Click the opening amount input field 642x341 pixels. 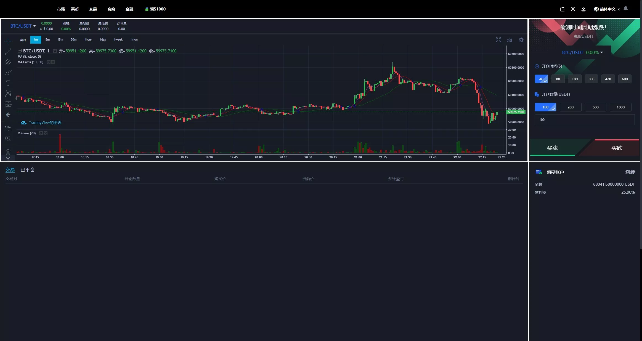[x=584, y=120]
